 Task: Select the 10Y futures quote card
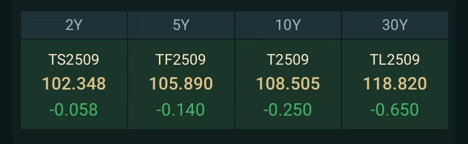coord(288,84)
